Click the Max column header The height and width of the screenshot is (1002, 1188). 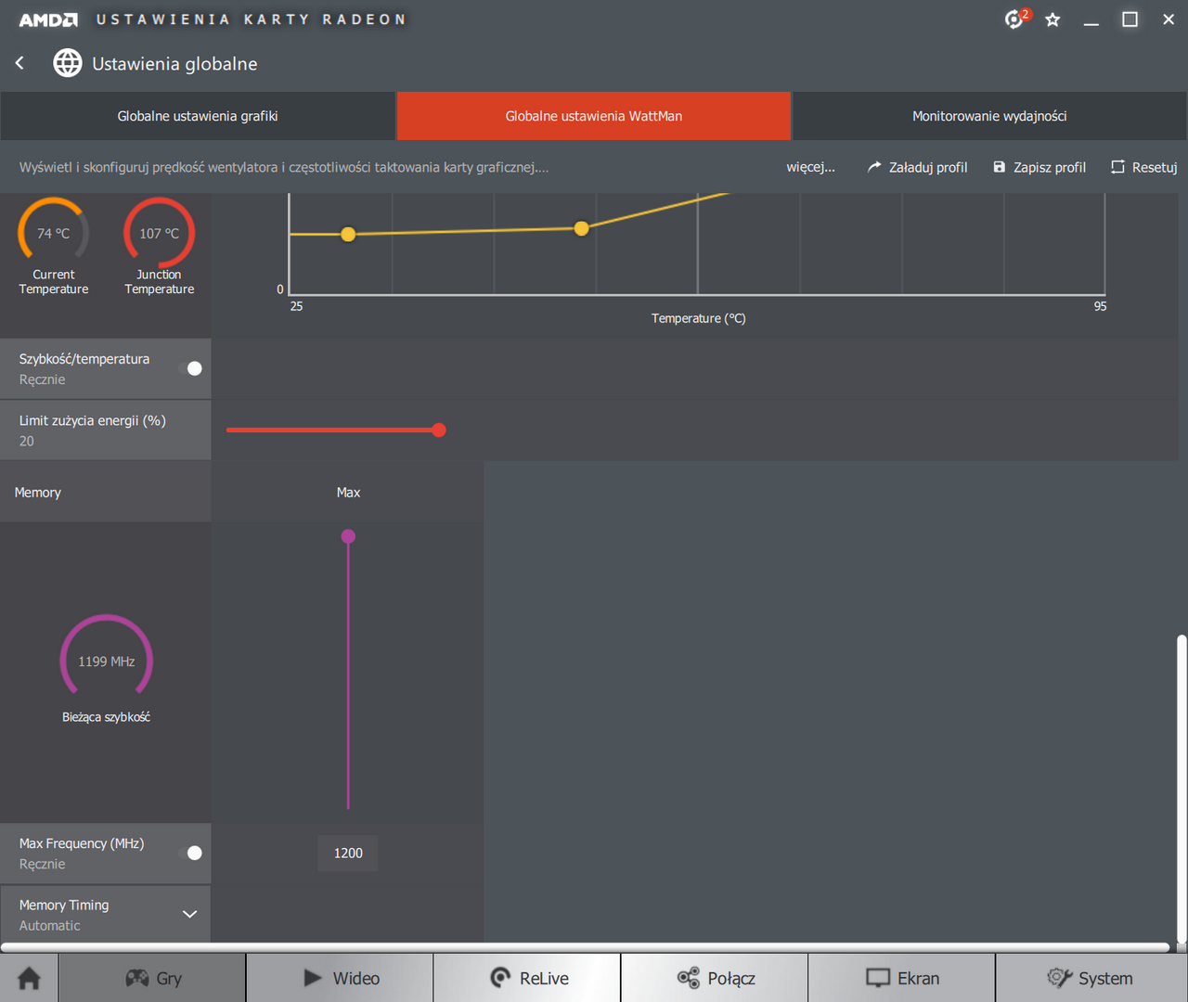pos(348,493)
